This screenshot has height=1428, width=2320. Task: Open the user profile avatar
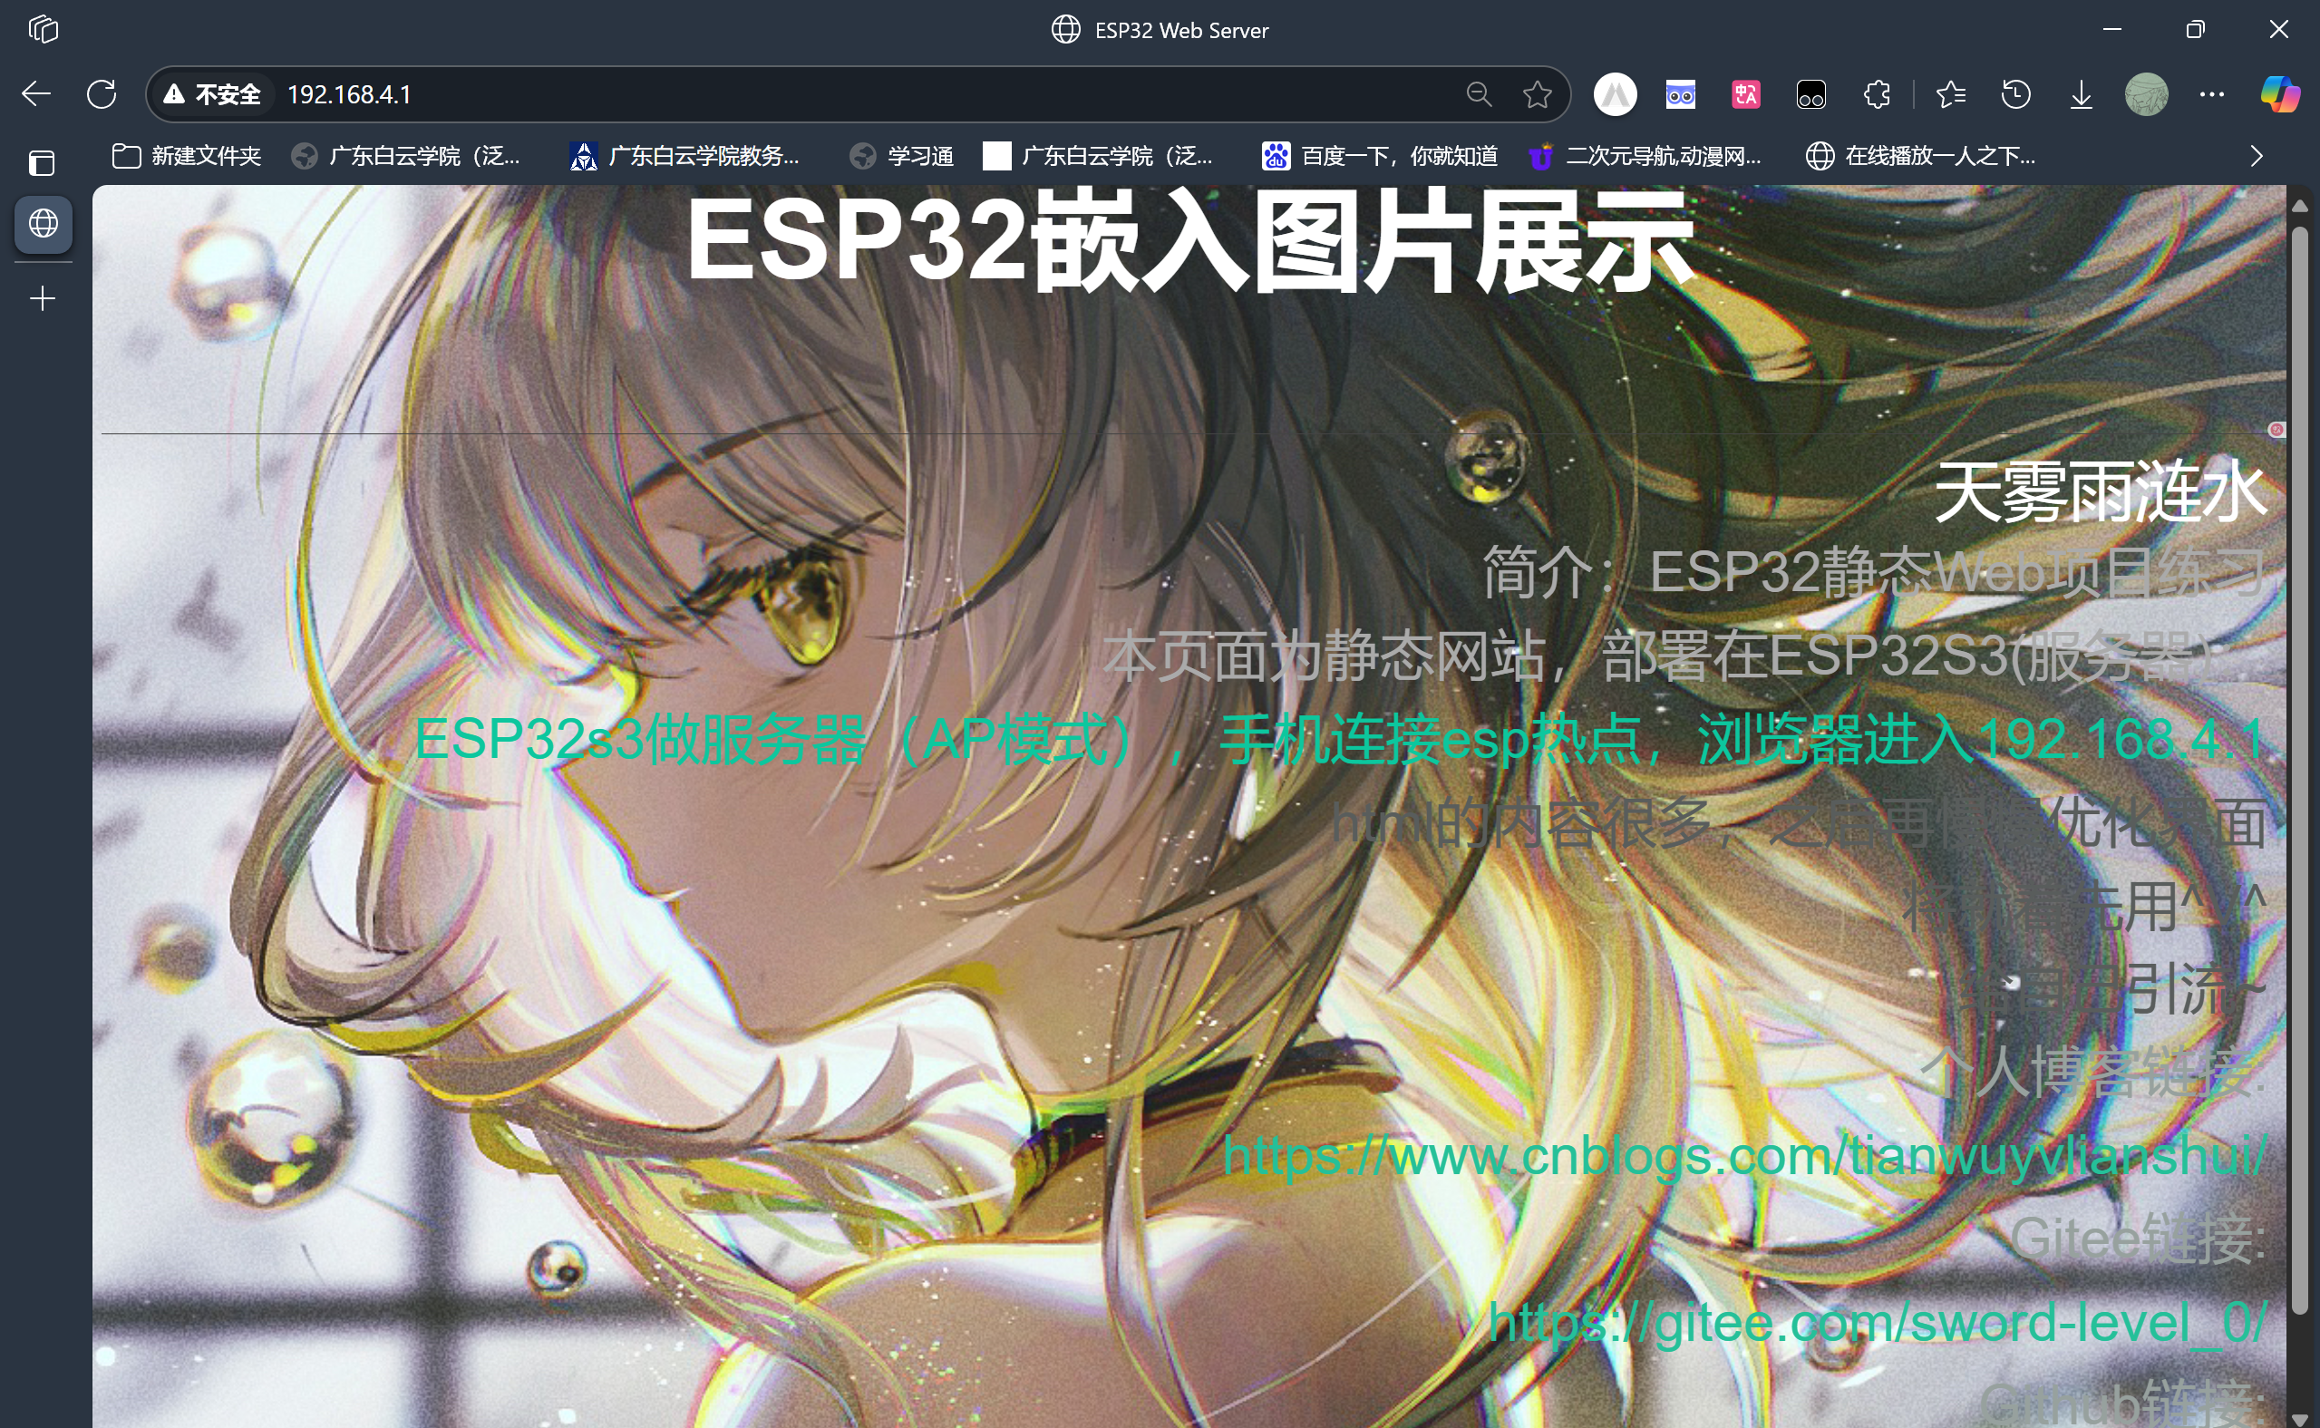click(2145, 94)
